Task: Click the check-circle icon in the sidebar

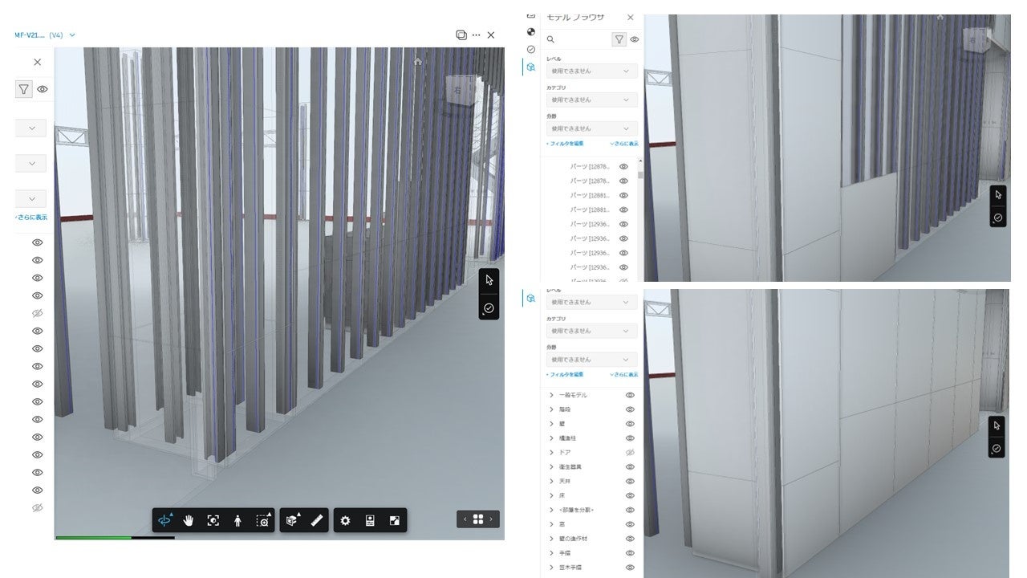Action: 530,49
